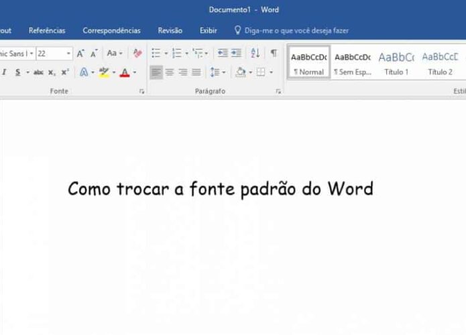Apply yellow text highlight color
The image size is (466, 335).
pos(104,72)
